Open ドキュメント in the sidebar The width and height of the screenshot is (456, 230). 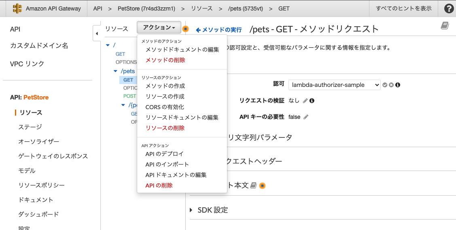[36, 200]
